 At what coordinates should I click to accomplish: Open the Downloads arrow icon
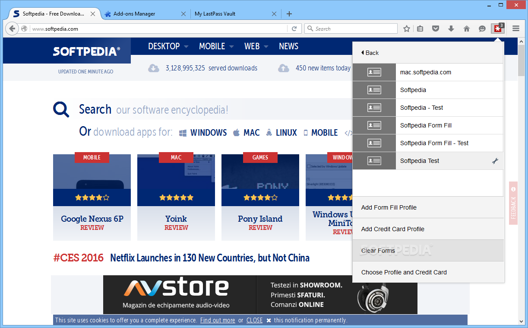[x=451, y=29]
